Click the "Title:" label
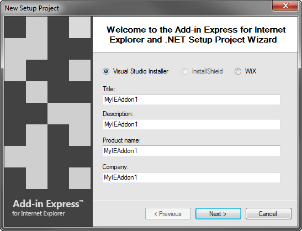This screenshot has width=302, height=231. pyautogui.click(x=109, y=89)
